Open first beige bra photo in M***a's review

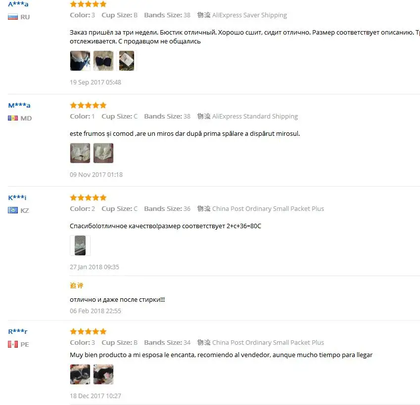coord(80,153)
